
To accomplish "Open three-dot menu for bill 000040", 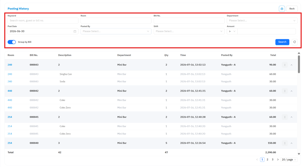I will tap(285, 143).
